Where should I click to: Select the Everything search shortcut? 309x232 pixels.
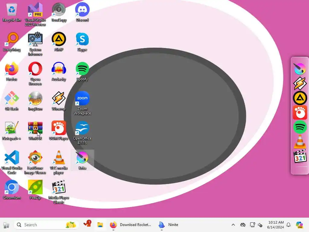[x=12, y=42]
